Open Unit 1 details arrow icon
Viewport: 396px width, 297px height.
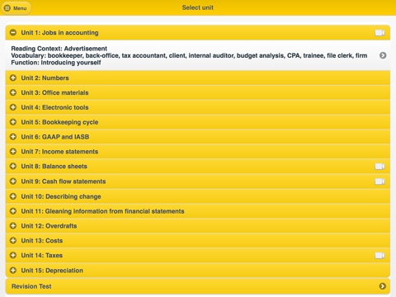click(x=383, y=55)
